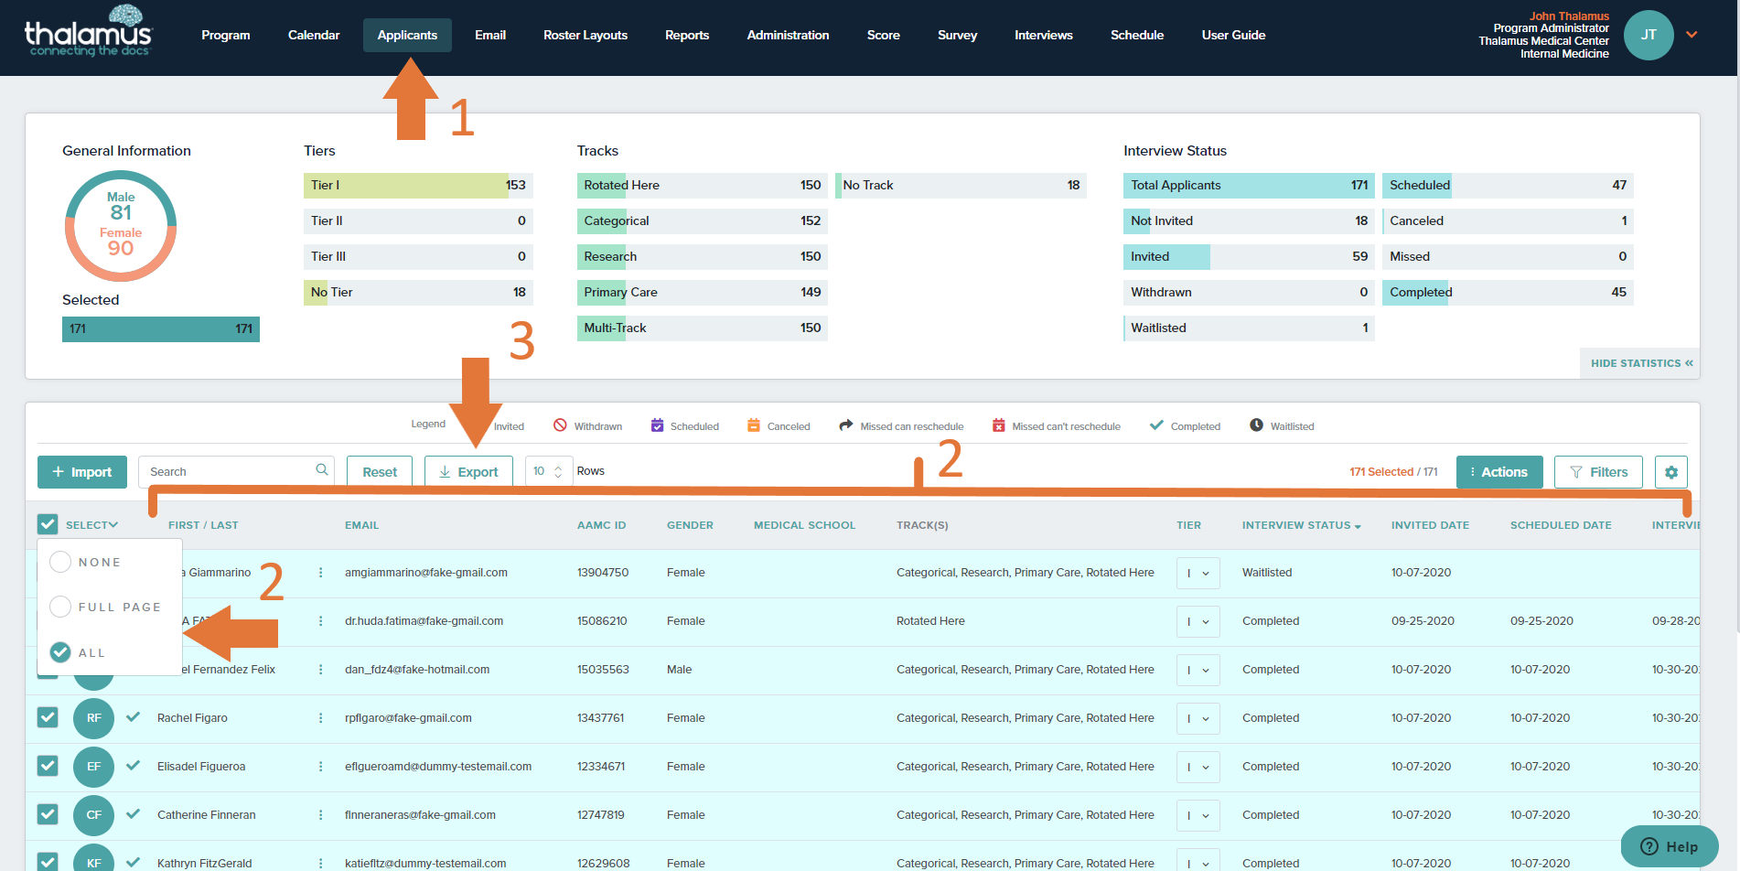Click the Export button
1740x871 pixels.
coord(468,472)
